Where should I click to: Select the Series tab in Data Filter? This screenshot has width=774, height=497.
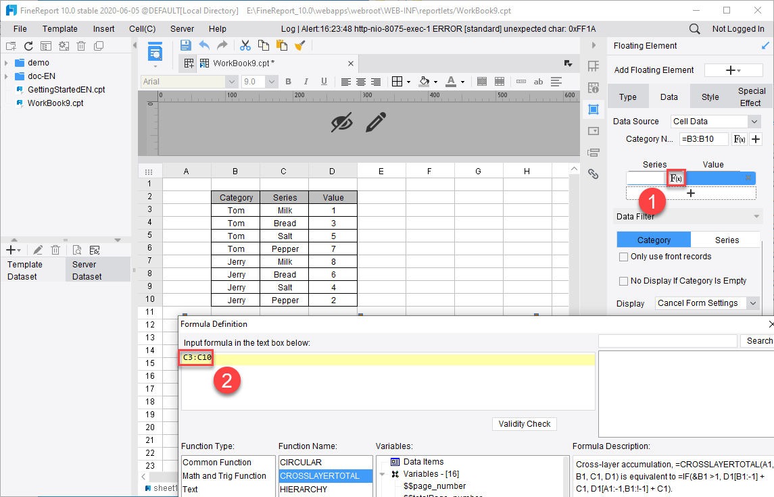pos(727,240)
